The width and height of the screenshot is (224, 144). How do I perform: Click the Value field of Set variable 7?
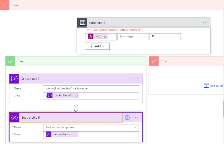click(91, 96)
